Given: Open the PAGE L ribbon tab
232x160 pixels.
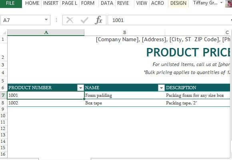Looking at the screenshot, I should tap(70, 3).
